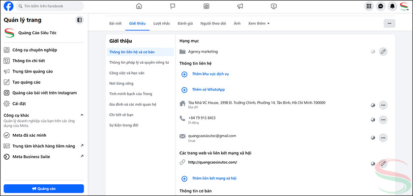Open the apps grid menu icon
Image resolution: width=413 pixels, height=196 pixels.
[x=369, y=6]
